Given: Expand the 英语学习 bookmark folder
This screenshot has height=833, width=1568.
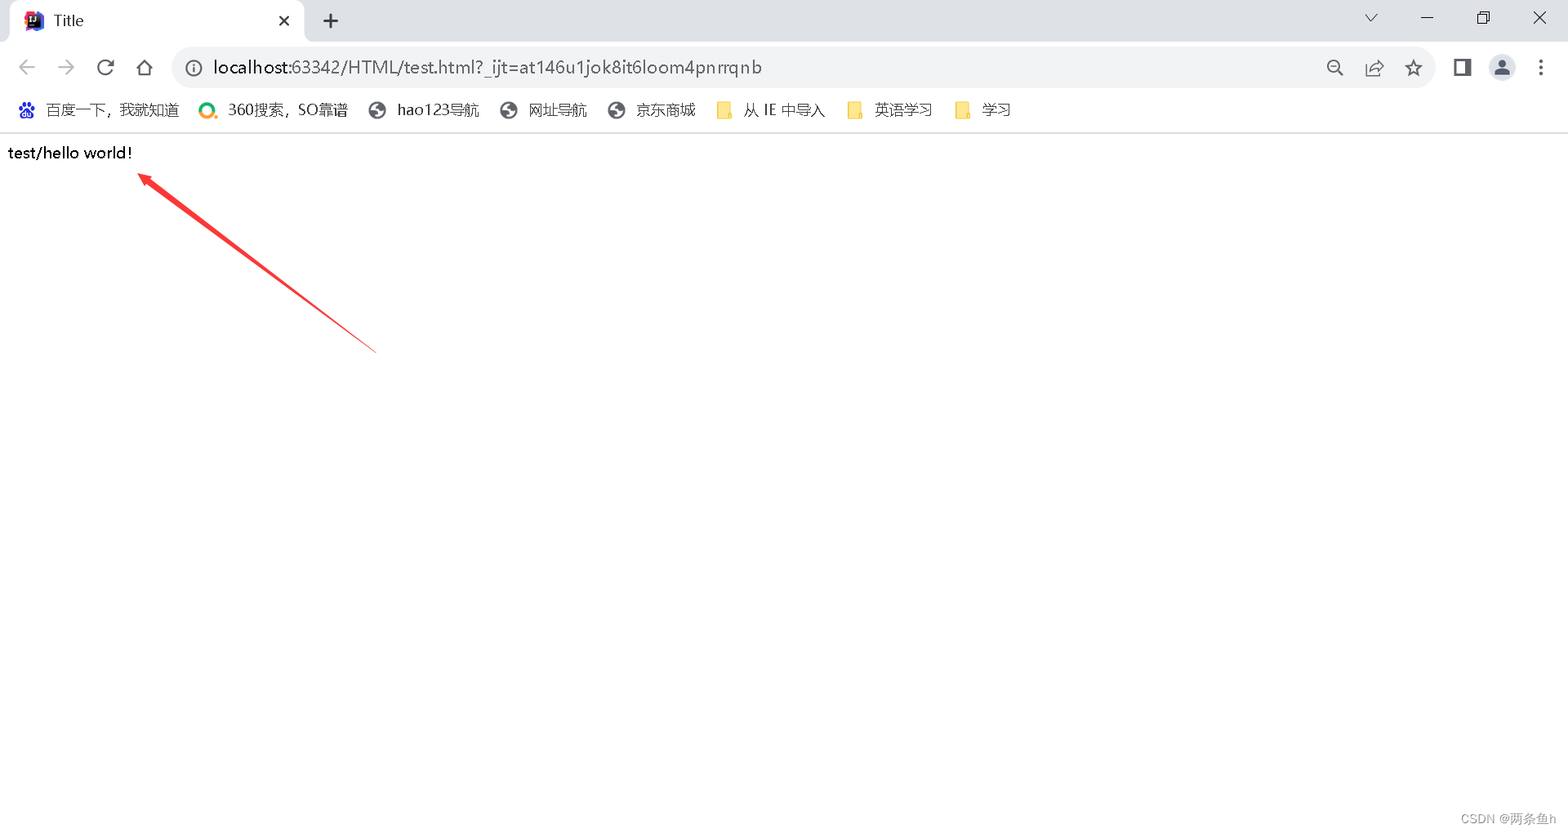Looking at the screenshot, I should 890,110.
